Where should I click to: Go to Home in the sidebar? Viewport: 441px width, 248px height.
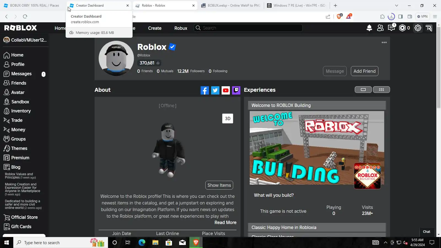tap(14, 55)
